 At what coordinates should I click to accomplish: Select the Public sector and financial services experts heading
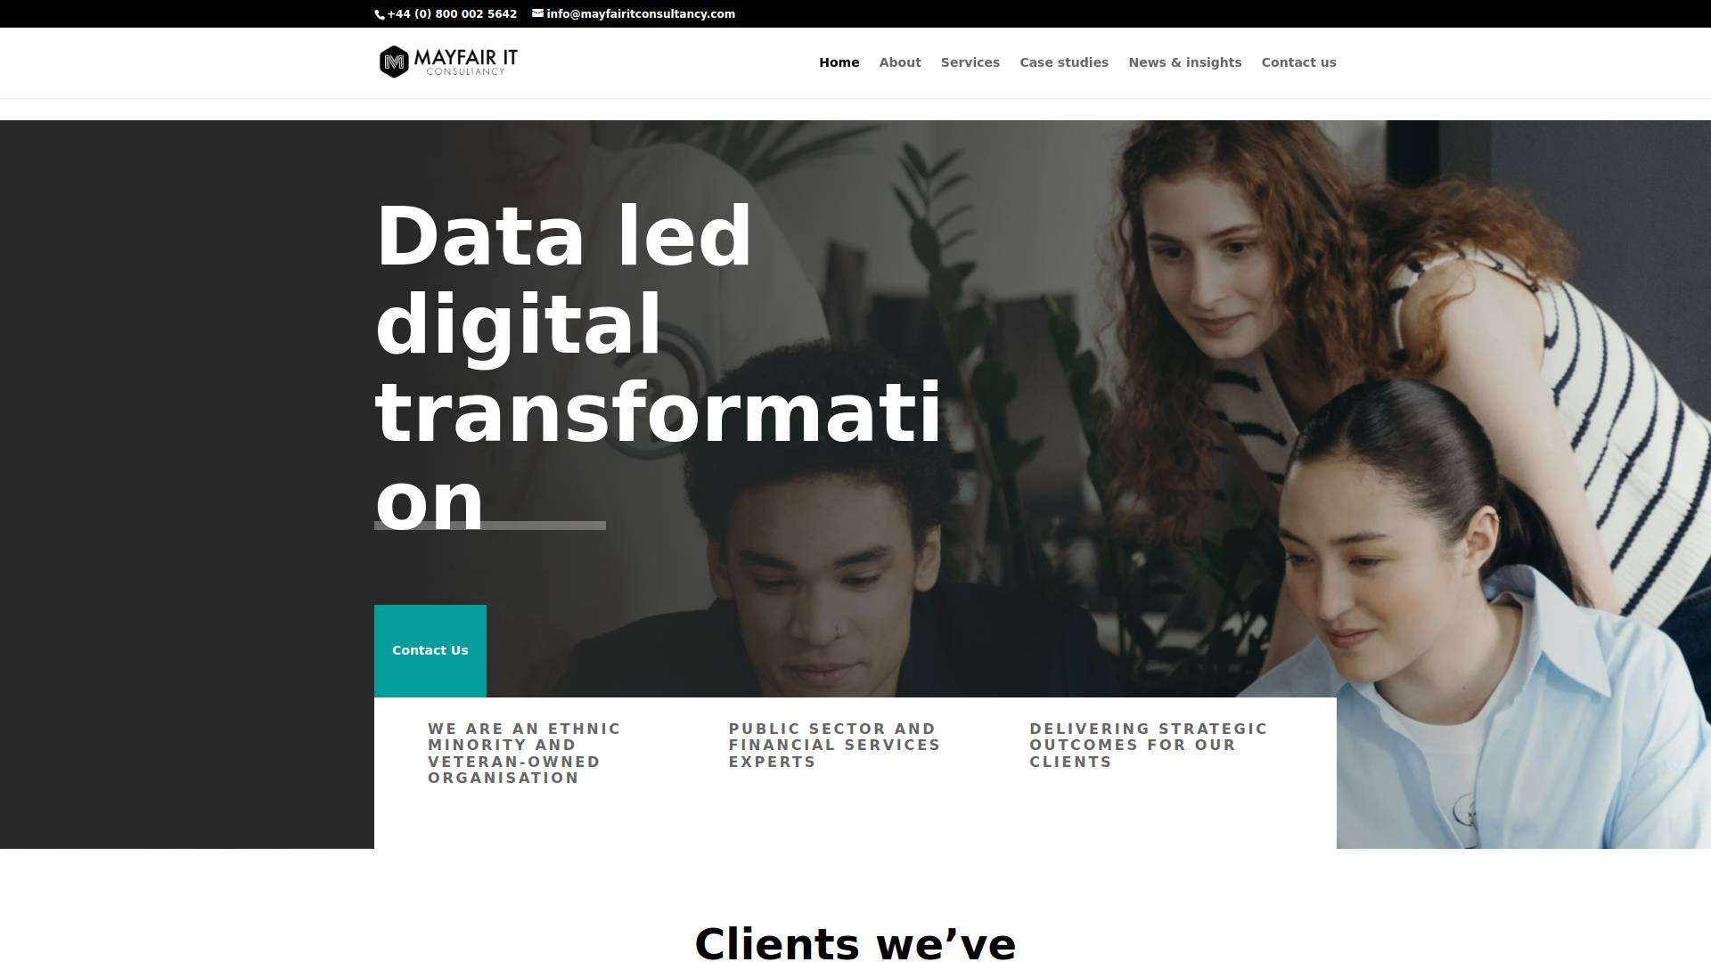coord(834,746)
